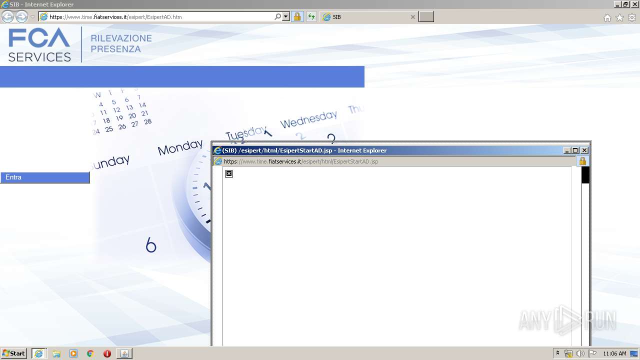The image size is (640, 360).
Task: Show hidden system tray icons
Action: 558,353
